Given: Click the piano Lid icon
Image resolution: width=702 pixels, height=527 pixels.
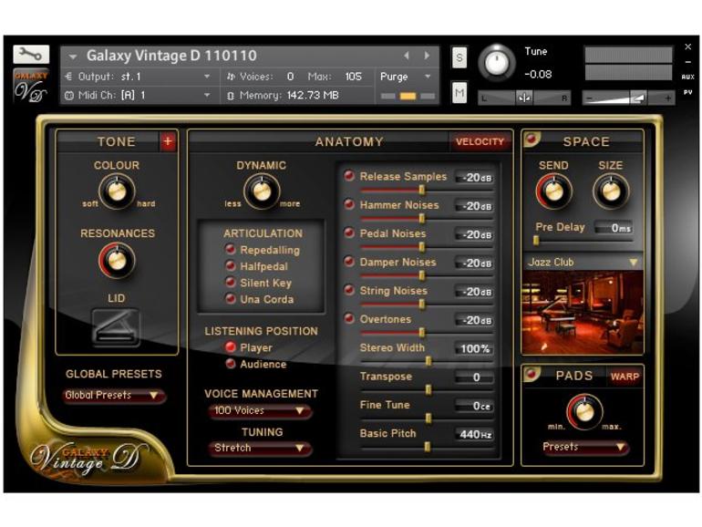Looking at the screenshot, I should click(x=116, y=327).
